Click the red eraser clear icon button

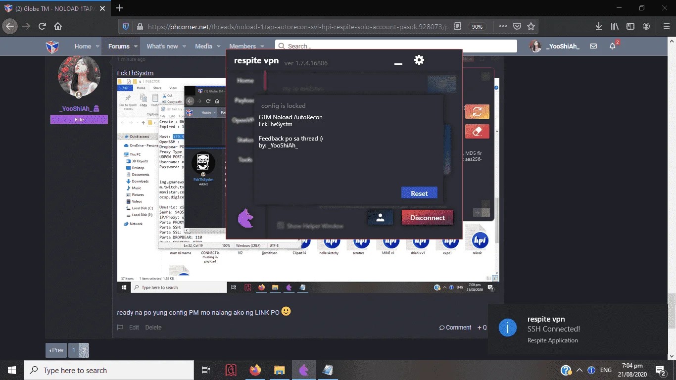pyautogui.click(x=477, y=132)
